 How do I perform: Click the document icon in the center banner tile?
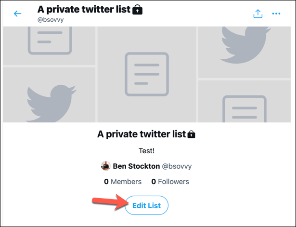[x=147, y=73]
